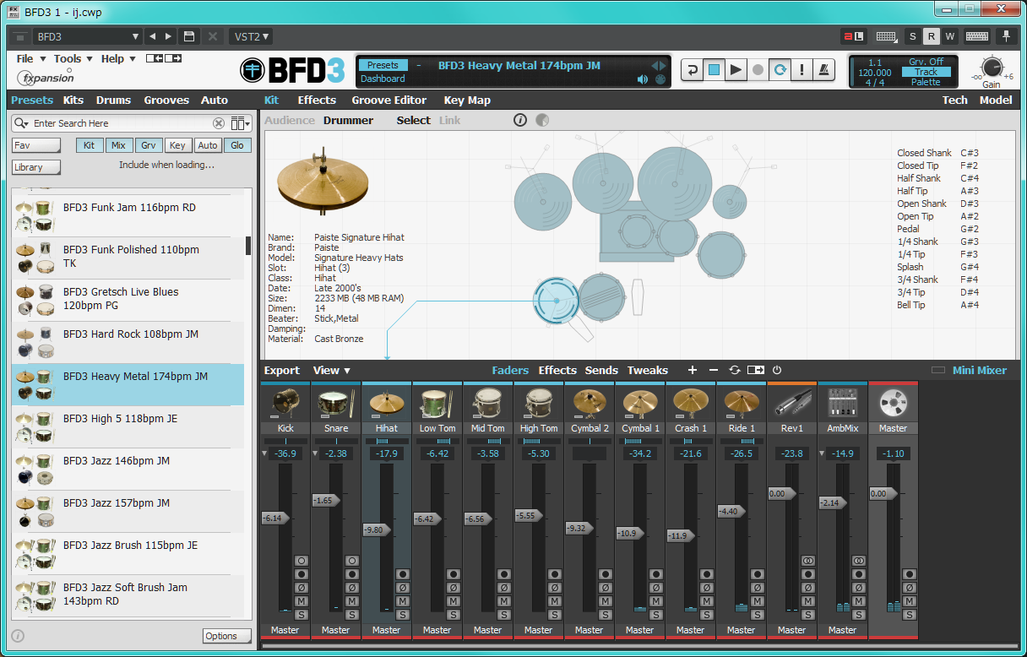Open the Tools menu
Image resolution: width=1027 pixels, height=657 pixels.
72,58
